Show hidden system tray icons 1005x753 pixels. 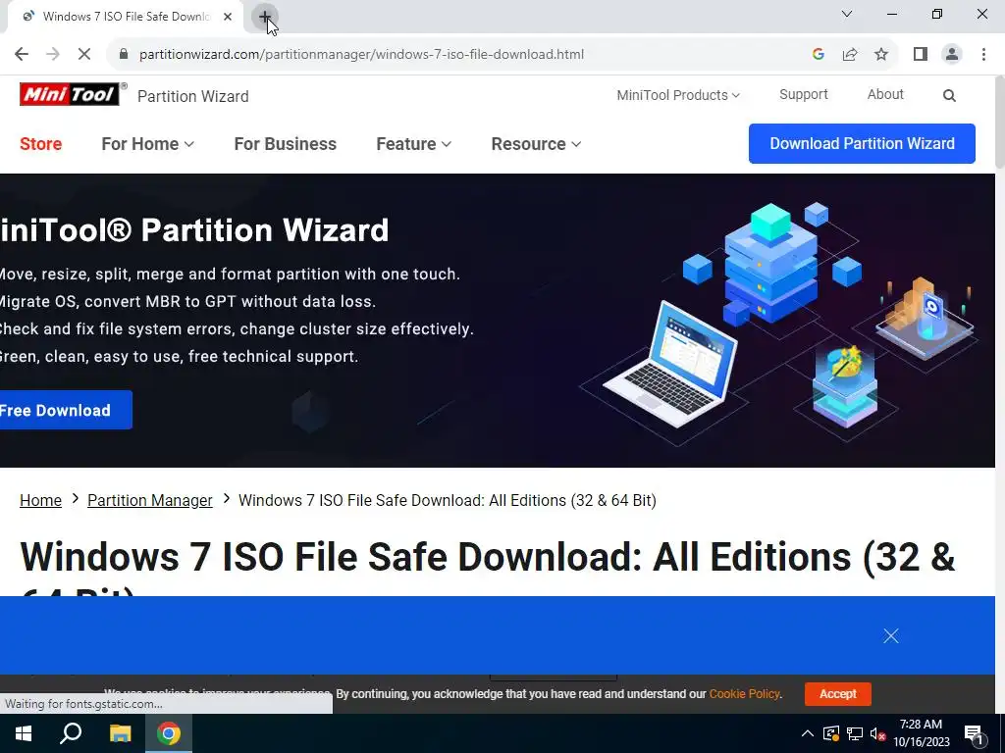coord(808,733)
